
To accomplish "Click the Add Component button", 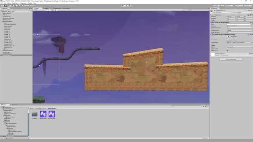I will pyautogui.click(x=231, y=60).
